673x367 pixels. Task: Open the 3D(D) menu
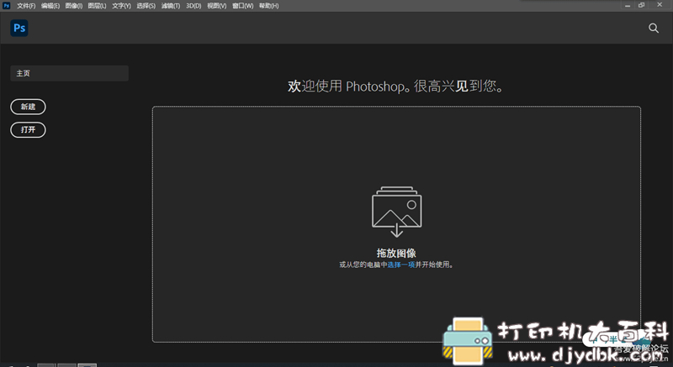click(x=193, y=6)
